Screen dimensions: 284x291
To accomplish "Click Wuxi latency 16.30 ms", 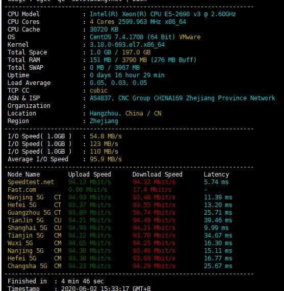I will tap(218, 243).
